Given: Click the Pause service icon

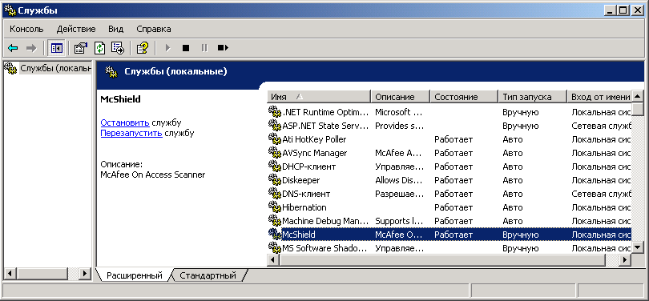Looking at the screenshot, I should click(x=204, y=48).
